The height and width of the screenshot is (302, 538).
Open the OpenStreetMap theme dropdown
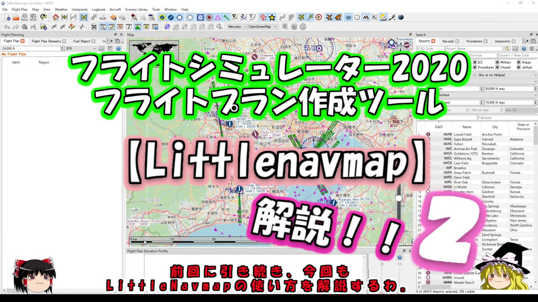tap(262, 26)
